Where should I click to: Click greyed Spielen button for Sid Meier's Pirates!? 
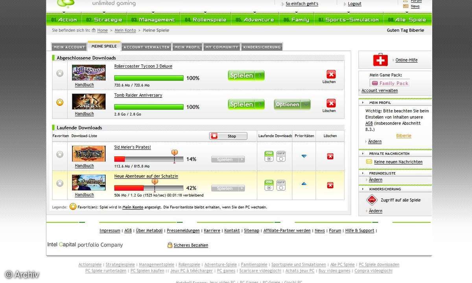228,160
